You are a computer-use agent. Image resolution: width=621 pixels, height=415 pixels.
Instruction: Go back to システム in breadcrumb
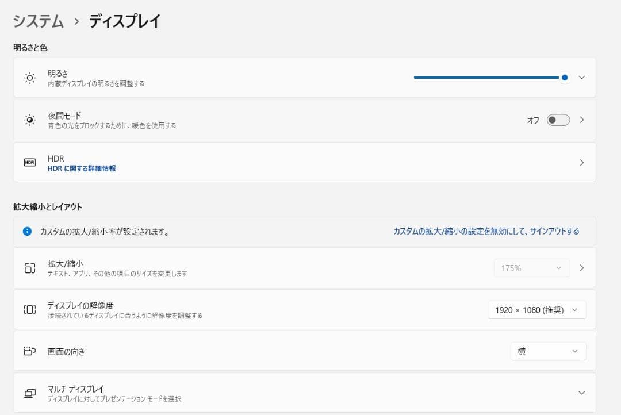coord(39,21)
